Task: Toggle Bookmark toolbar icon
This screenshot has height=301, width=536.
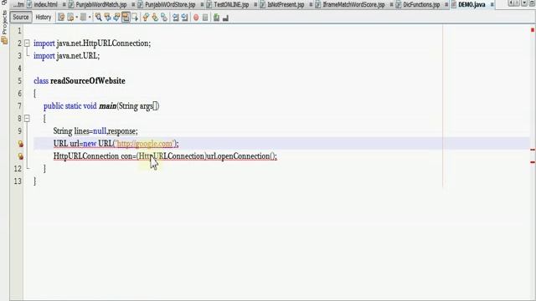Action: coord(164,18)
